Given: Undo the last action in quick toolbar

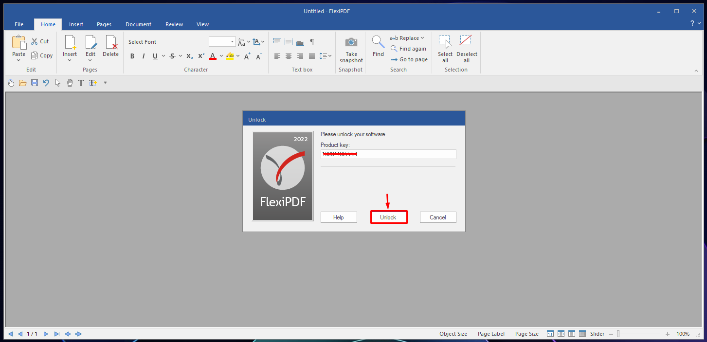Looking at the screenshot, I should (x=46, y=83).
